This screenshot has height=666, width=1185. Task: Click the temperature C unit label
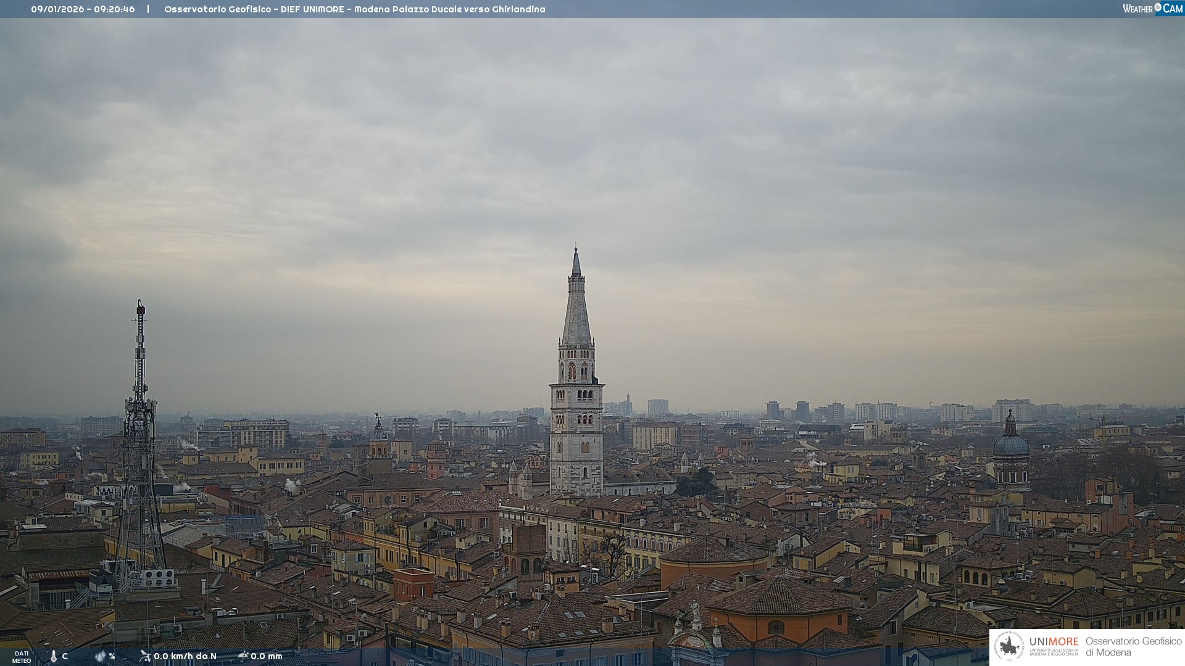pos(65,656)
